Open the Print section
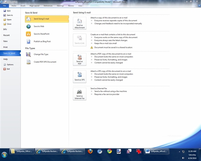Image resolution: width=201 pixels, height=161 pixels. coord(10,47)
